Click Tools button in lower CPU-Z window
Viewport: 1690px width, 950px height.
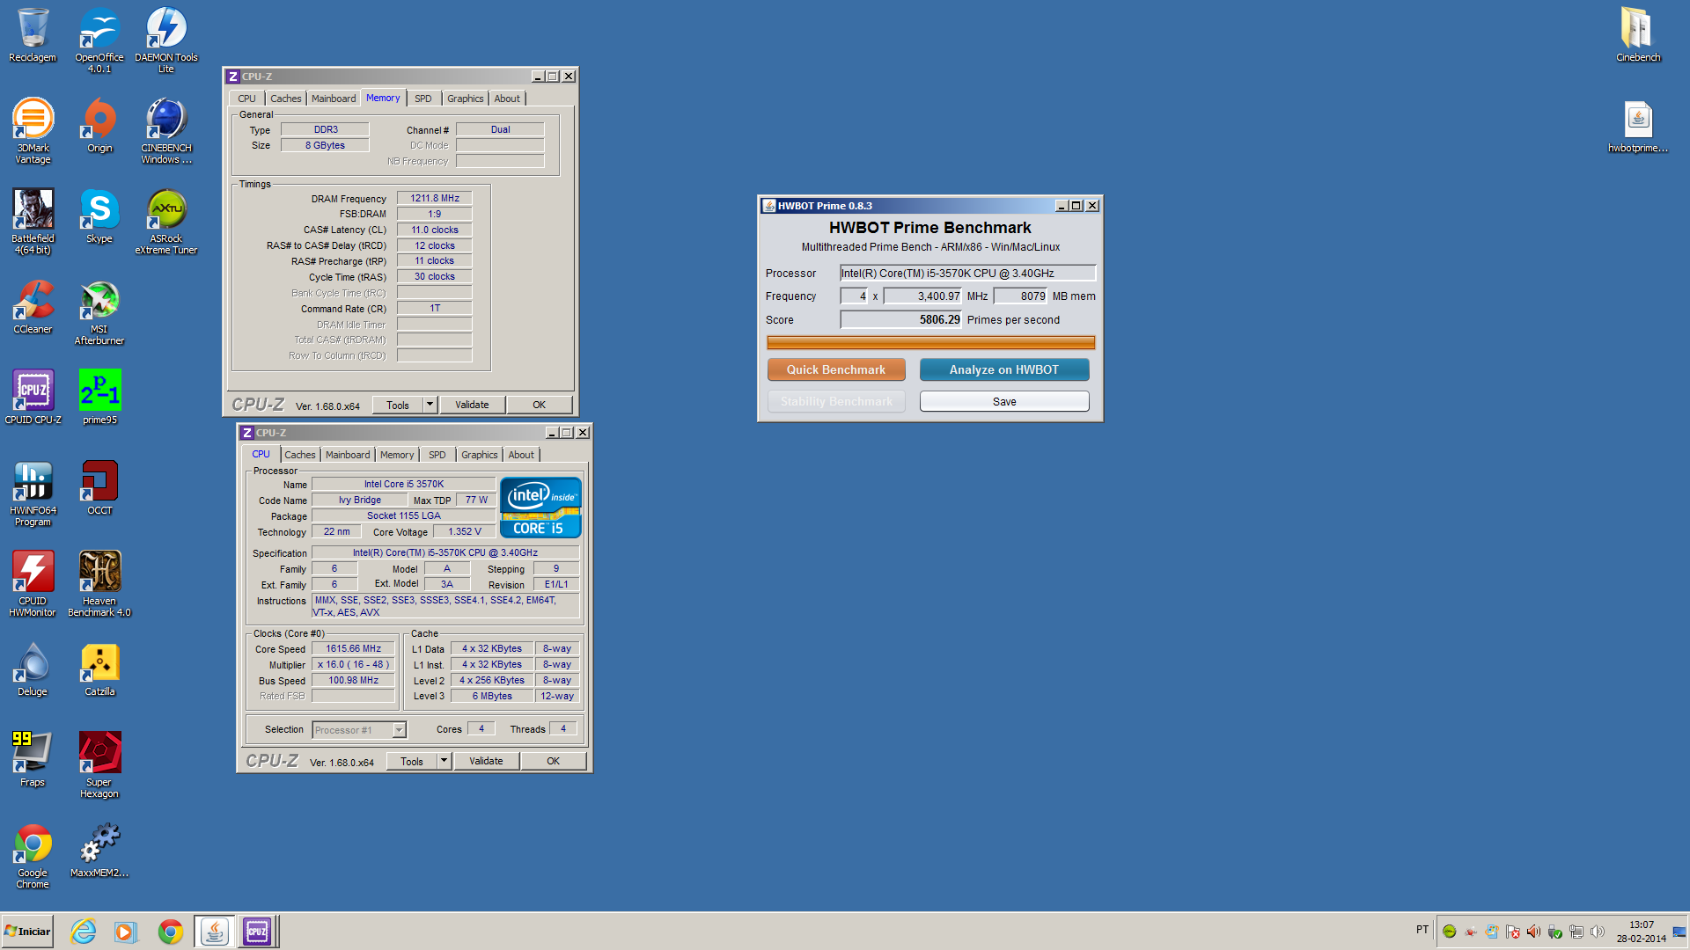tap(412, 761)
